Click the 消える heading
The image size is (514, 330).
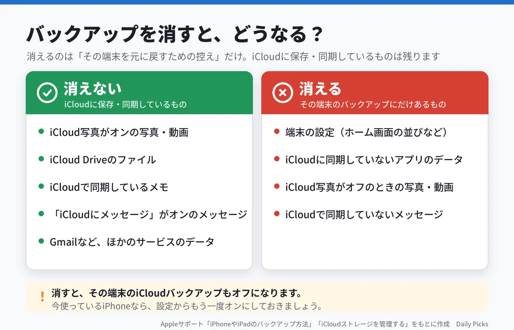pyautogui.click(x=320, y=88)
